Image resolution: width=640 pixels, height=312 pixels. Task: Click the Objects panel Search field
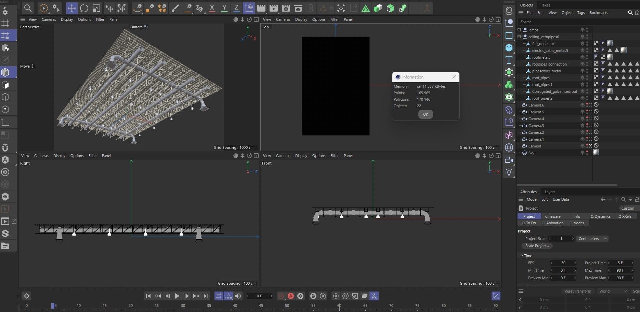pos(578,22)
